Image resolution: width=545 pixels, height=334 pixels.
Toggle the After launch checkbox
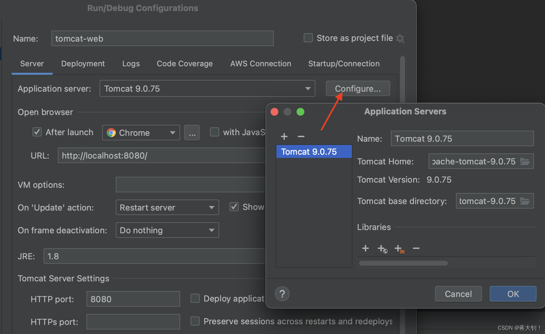pos(37,132)
